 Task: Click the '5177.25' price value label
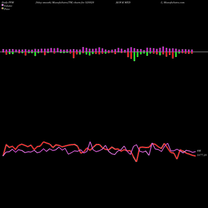tap(202, 155)
